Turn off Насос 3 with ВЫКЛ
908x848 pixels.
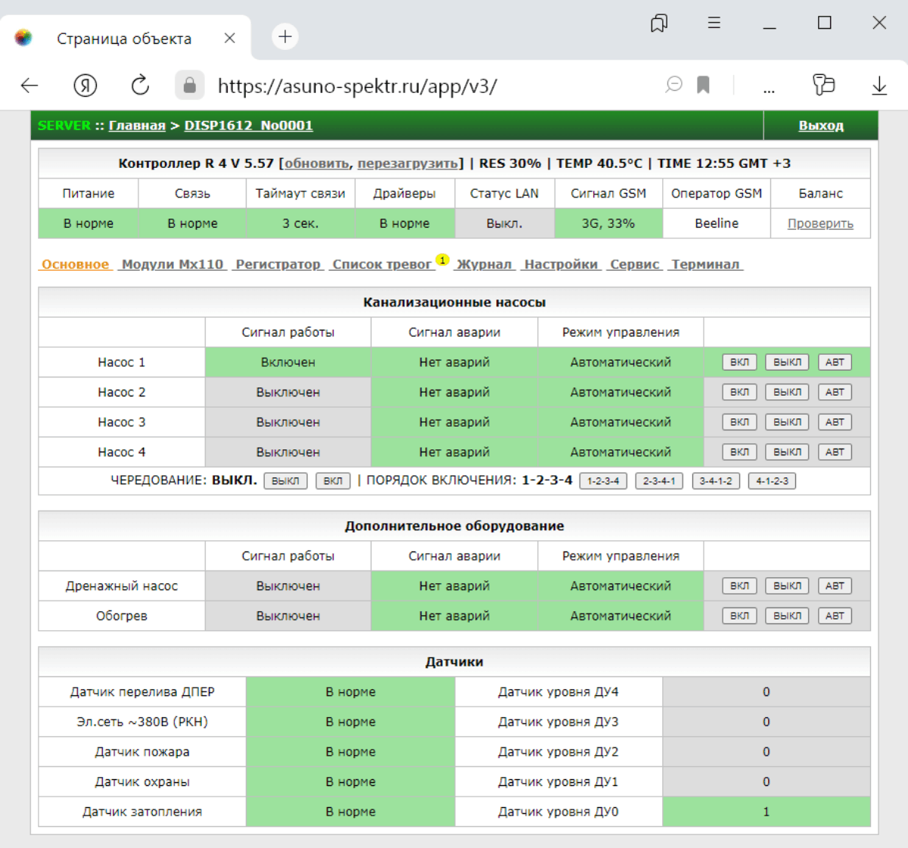pyautogui.click(x=787, y=422)
